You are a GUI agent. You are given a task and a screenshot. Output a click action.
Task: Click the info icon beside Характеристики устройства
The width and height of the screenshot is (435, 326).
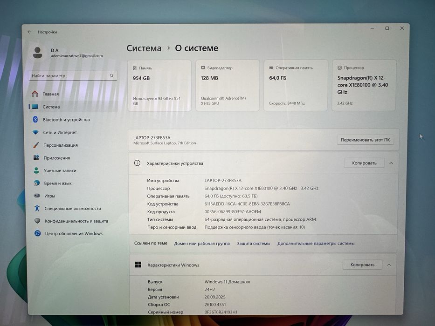click(x=137, y=163)
